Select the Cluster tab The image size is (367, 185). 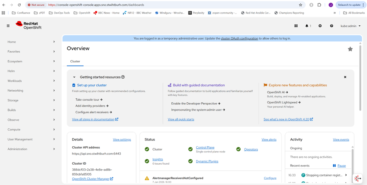(x=75, y=62)
